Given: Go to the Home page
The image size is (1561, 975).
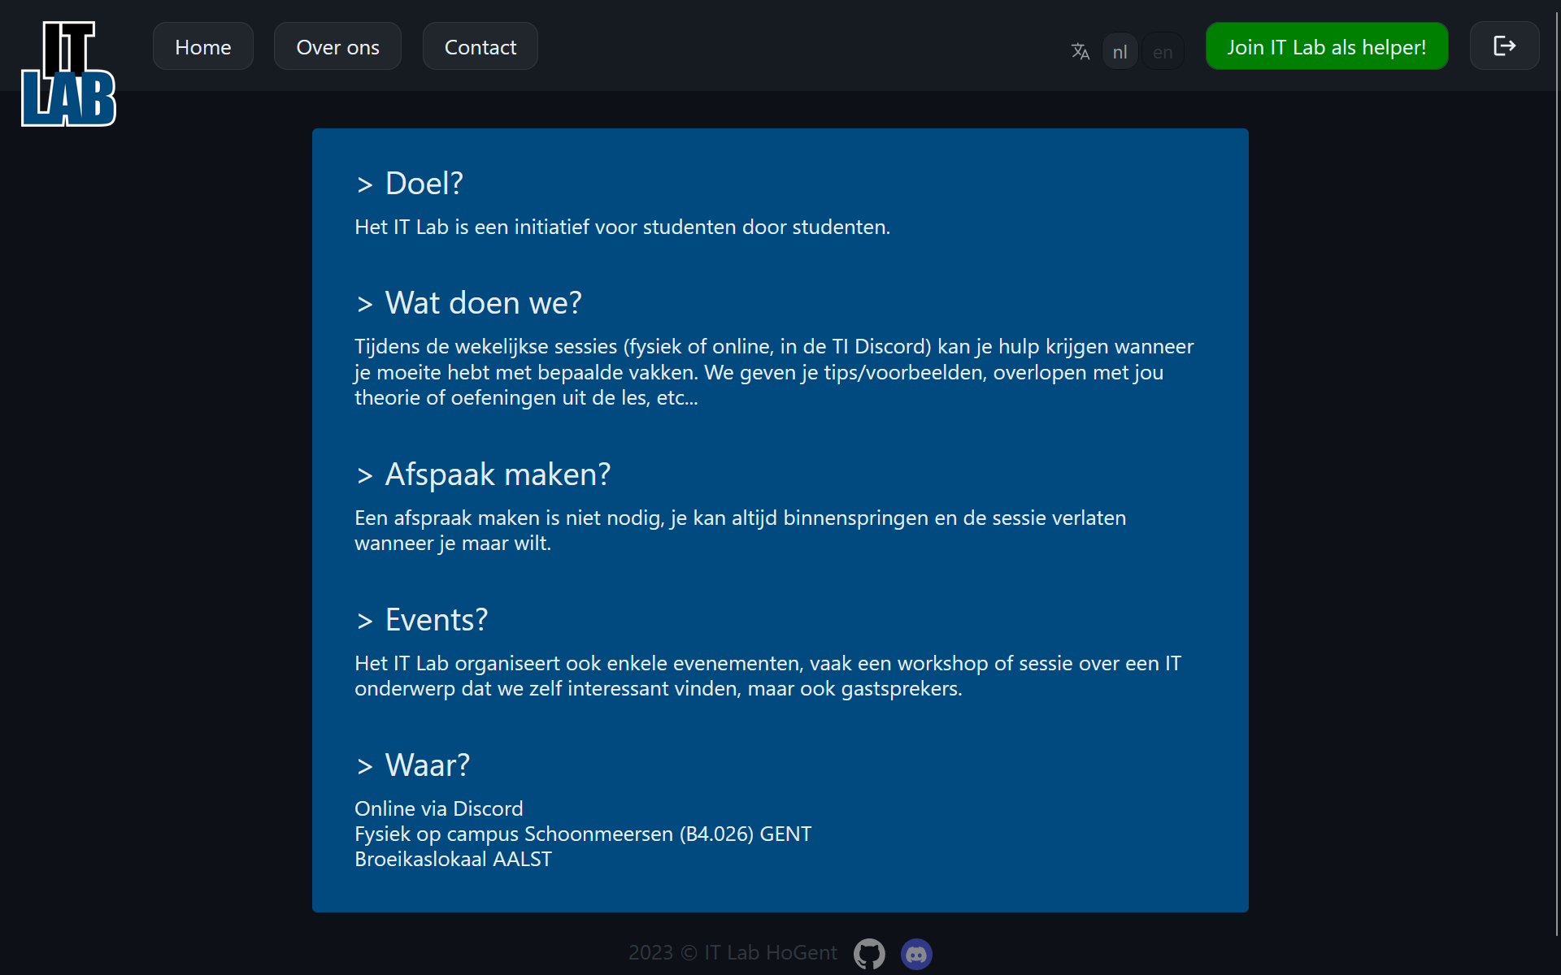Looking at the screenshot, I should (202, 47).
